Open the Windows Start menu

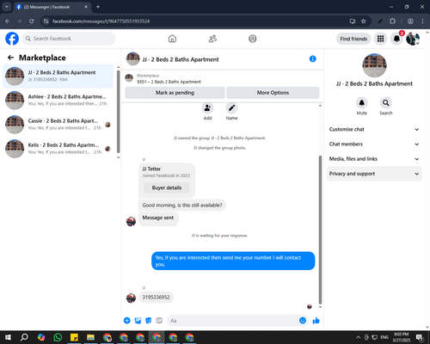coord(8,337)
